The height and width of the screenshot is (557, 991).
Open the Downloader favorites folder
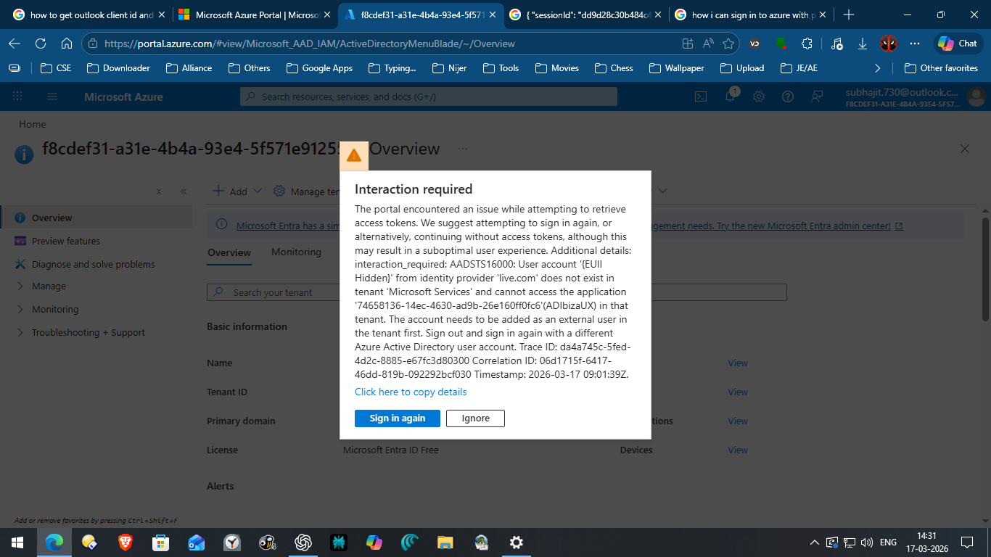(118, 68)
